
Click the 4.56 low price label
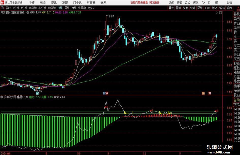click(39, 91)
